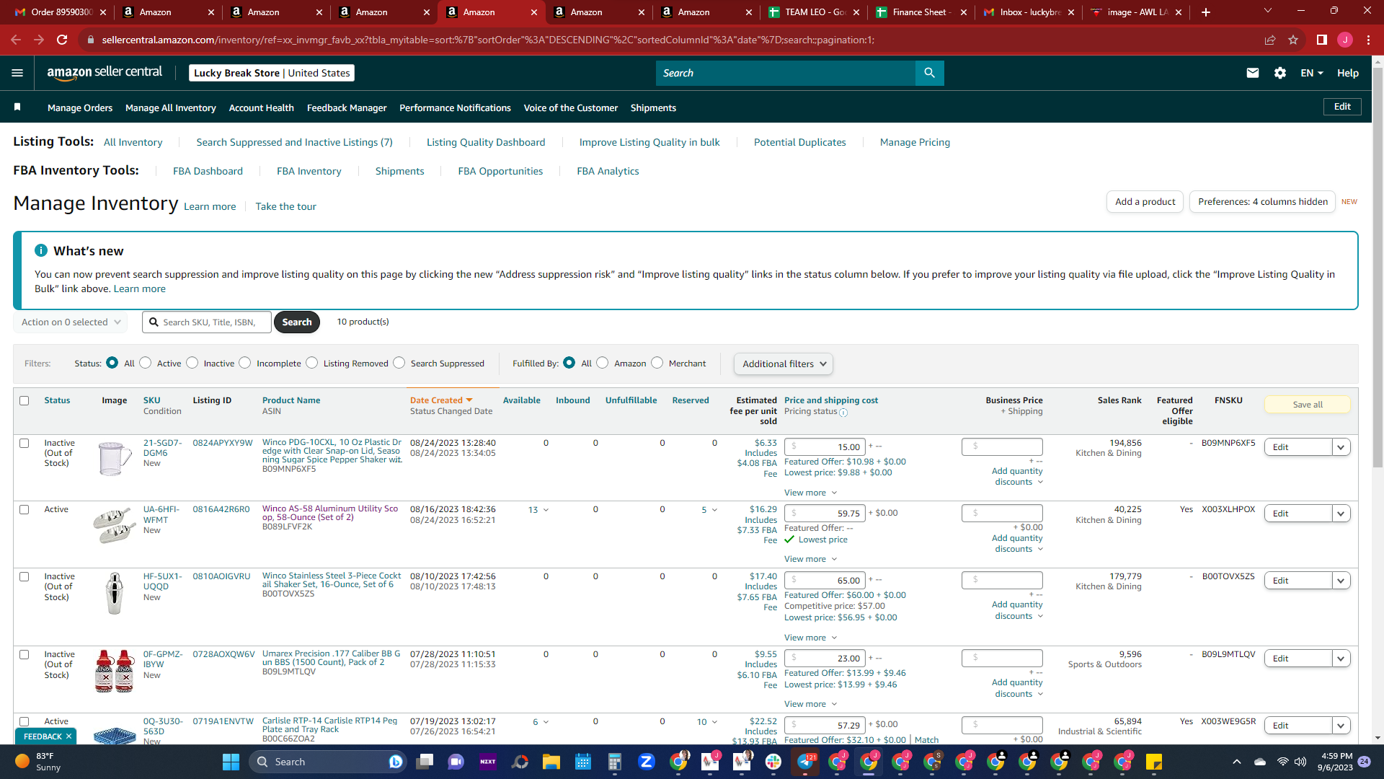The height and width of the screenshot is (779, 1384).
Task: Open a new browser tab with the plus icon
Action: 1206,12
